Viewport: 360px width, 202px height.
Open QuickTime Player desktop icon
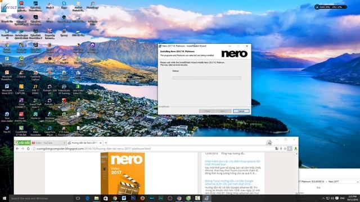click(49, 131)
